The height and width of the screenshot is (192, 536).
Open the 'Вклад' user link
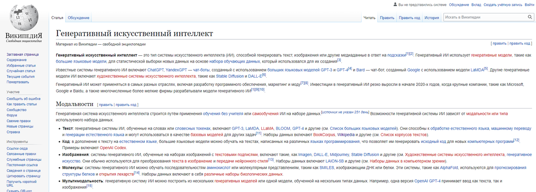tap(476, 4)
